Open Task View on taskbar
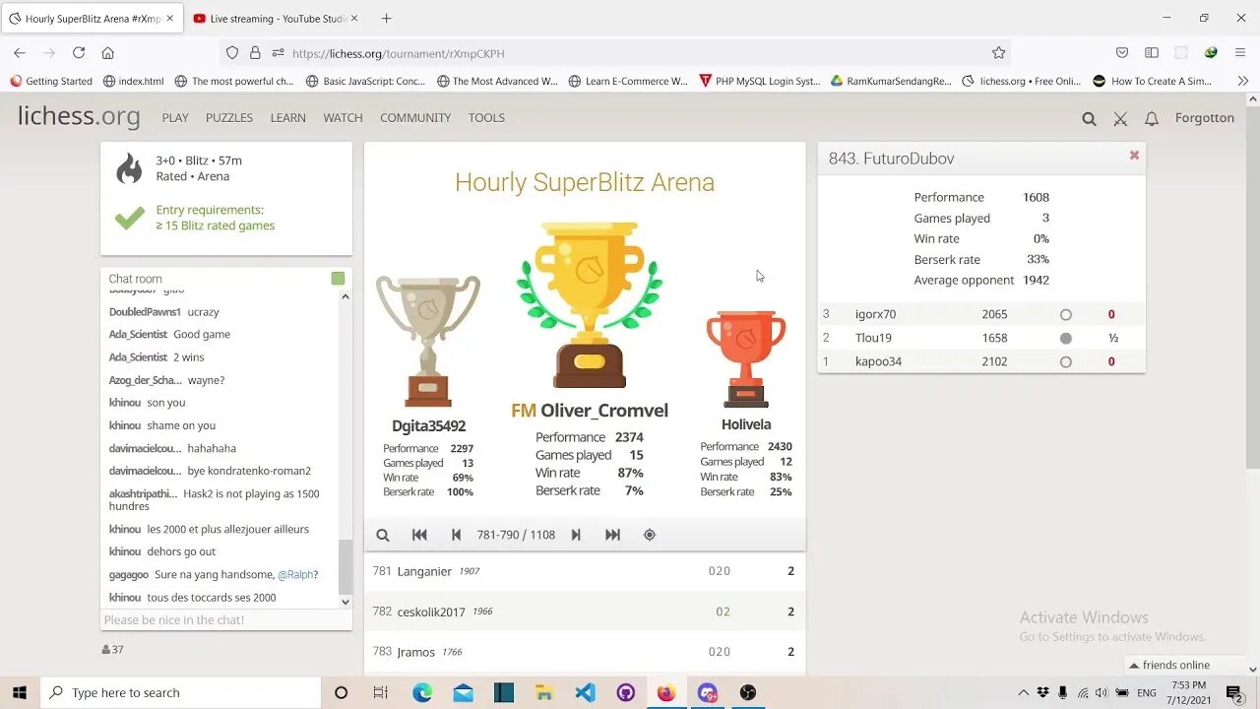The image size is (1260, 709). tap(381, 692)
